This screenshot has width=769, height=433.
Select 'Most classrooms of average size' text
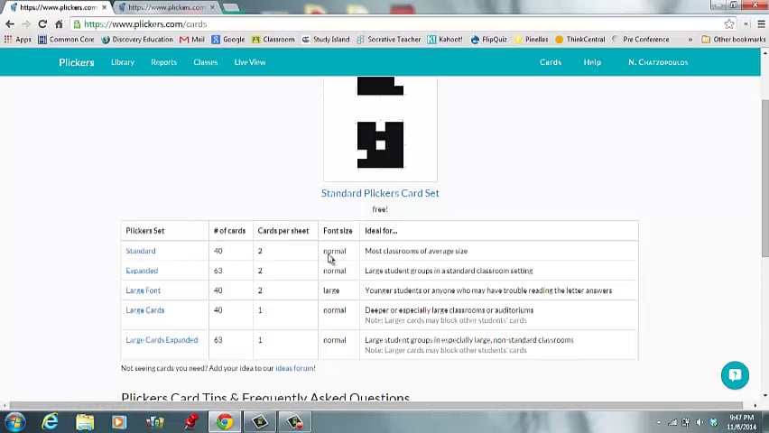[x=416, y=251]
